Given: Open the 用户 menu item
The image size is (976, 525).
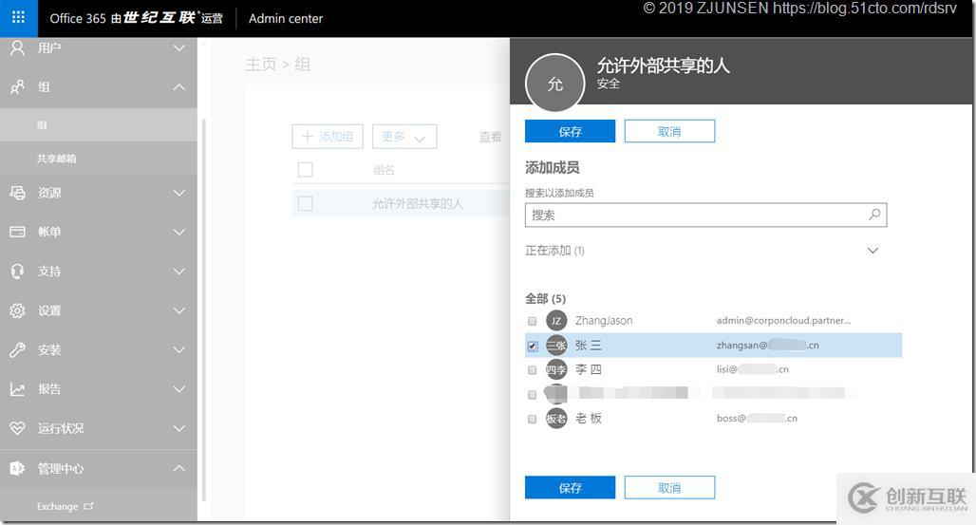Looking at the screenshot, I should pyautogui.click(x=99, y=48).
